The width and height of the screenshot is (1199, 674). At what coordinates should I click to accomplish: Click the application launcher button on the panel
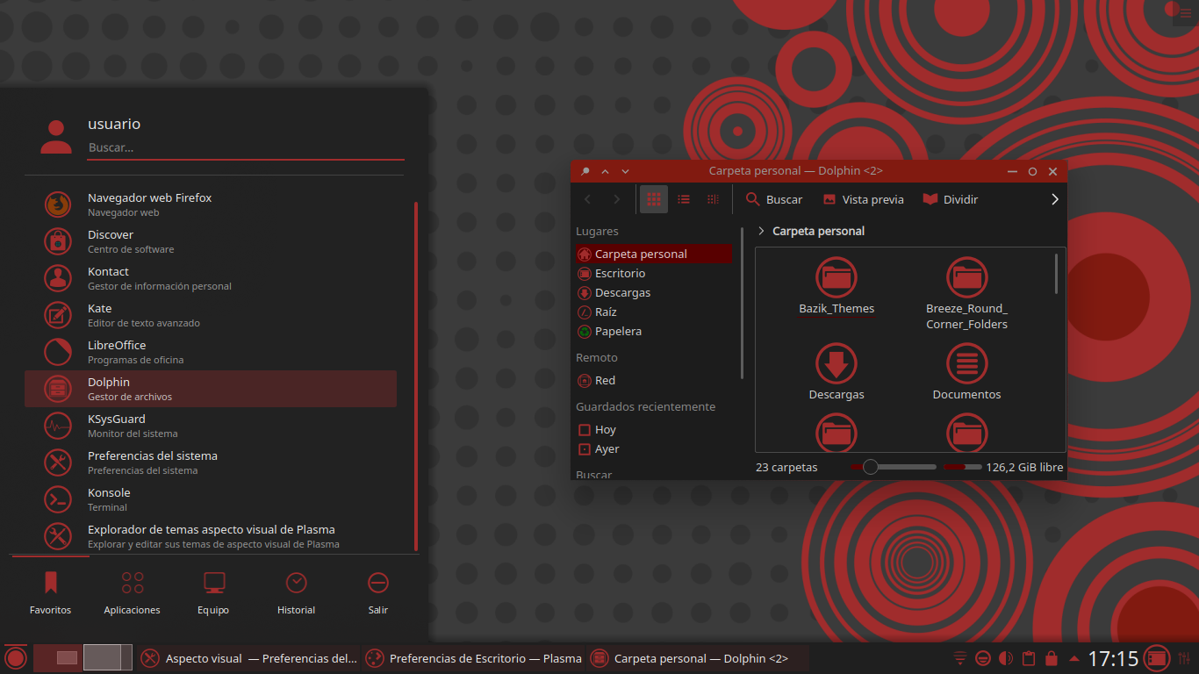[x=16, y=657]
